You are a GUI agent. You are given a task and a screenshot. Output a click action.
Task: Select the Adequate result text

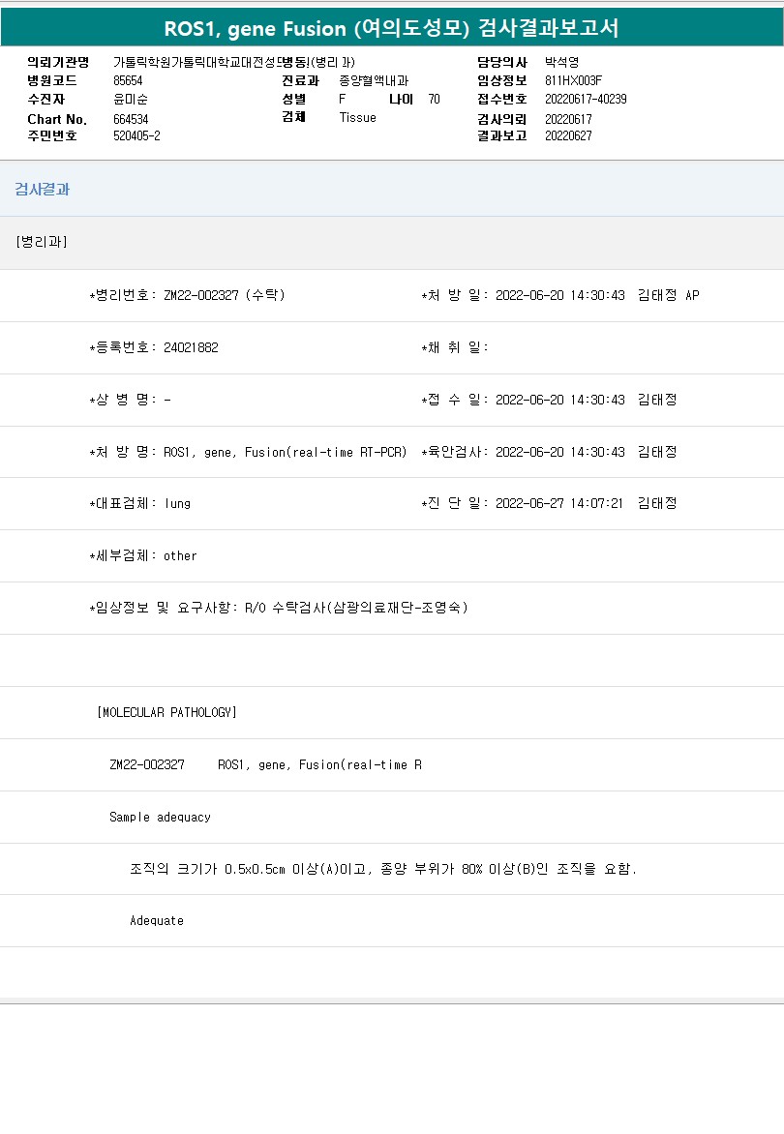tap(157, 921)
